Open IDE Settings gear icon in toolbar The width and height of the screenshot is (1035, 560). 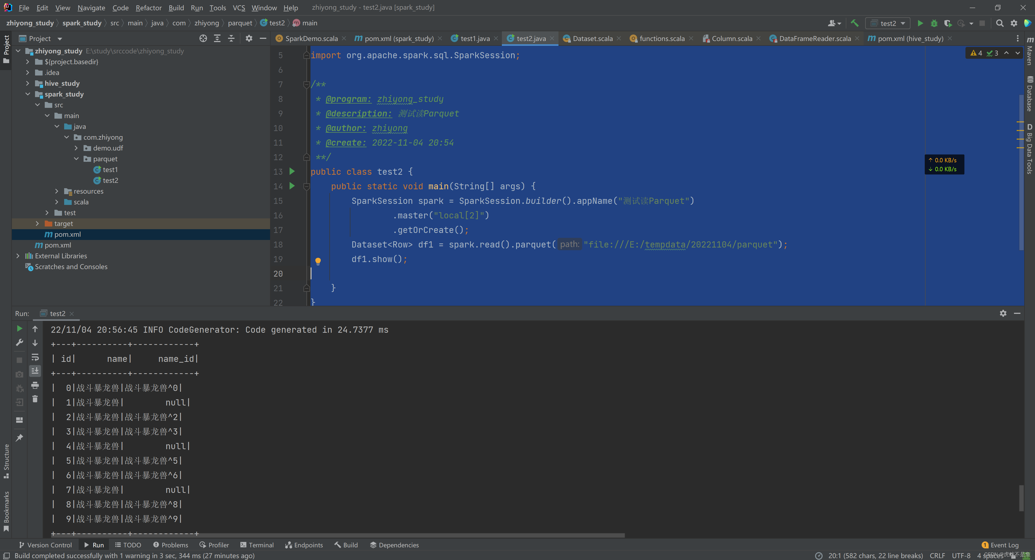point(1014,23)
